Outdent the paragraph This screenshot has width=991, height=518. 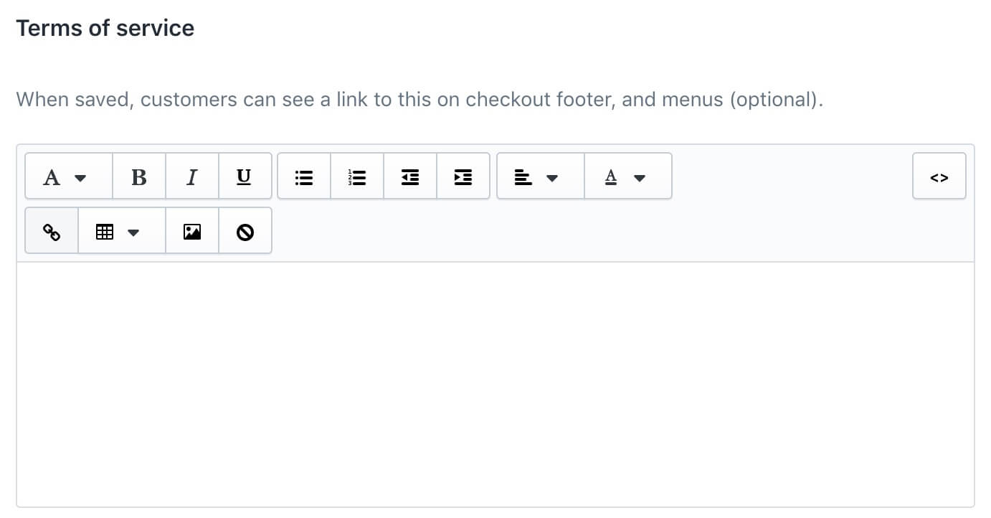410,176
